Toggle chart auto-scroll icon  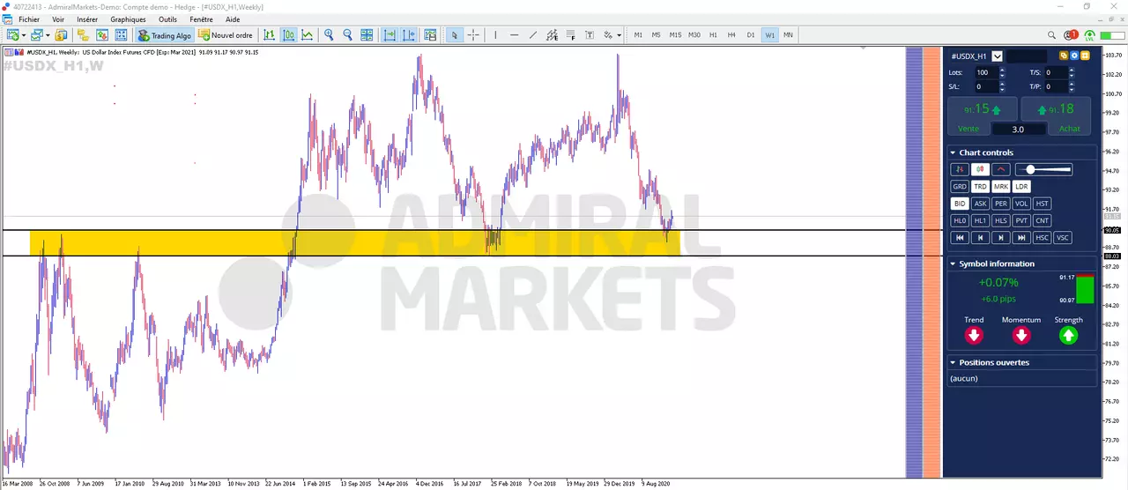coord(389,35)
